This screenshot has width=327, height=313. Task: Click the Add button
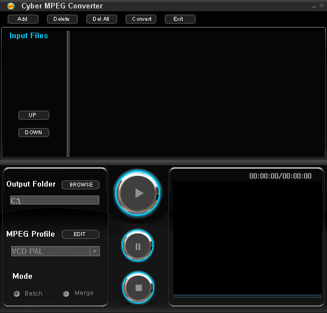pyautogui.click(x=23, y=19)
